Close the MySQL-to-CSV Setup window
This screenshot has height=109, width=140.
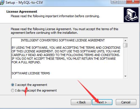133,2
